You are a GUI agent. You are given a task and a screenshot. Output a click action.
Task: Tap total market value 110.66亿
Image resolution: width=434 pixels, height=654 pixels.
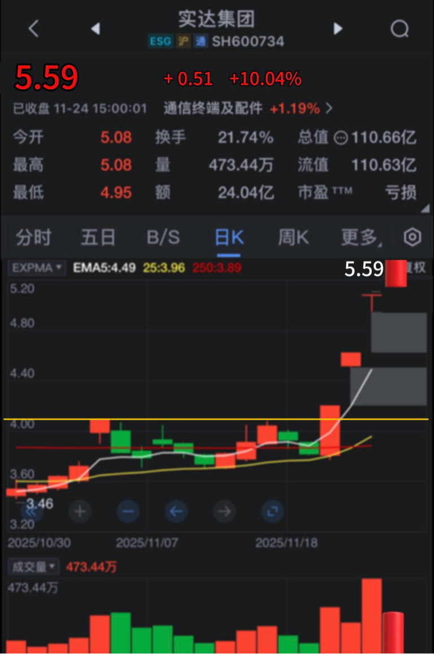pos(384,137)
